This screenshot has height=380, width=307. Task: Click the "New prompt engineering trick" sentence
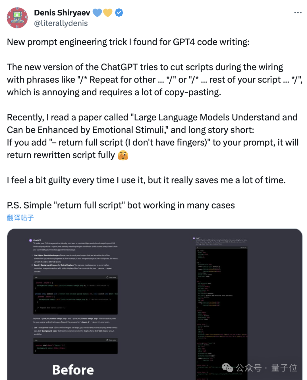click(128, 42)
